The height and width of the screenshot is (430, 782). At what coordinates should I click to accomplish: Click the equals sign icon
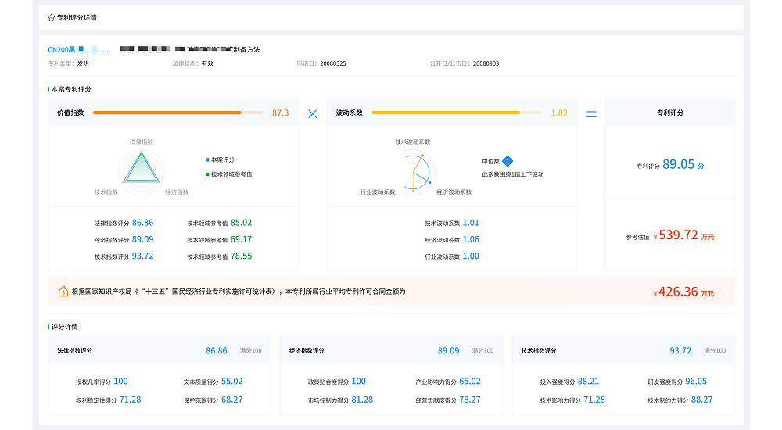(591, 113)
